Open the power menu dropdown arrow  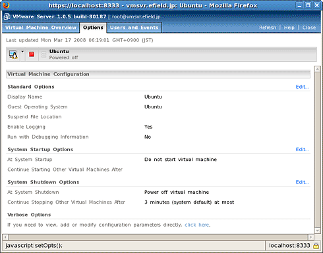22,52
